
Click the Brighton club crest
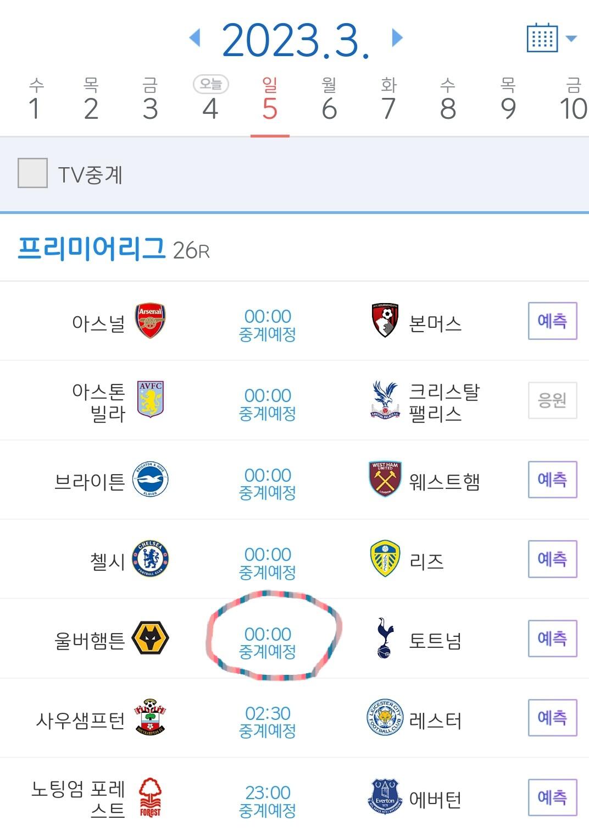(x=151, y=480)
